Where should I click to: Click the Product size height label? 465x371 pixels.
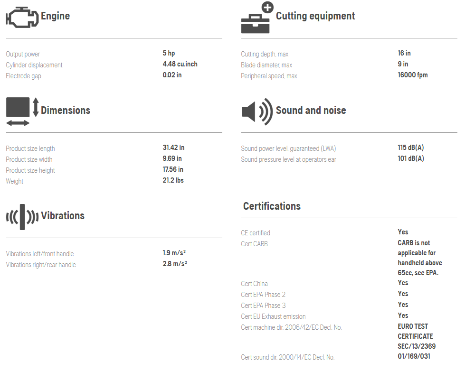30,171
